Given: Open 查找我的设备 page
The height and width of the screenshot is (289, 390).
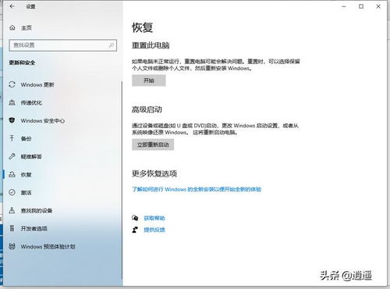Looking at the screenshot, I should (37, 211).
